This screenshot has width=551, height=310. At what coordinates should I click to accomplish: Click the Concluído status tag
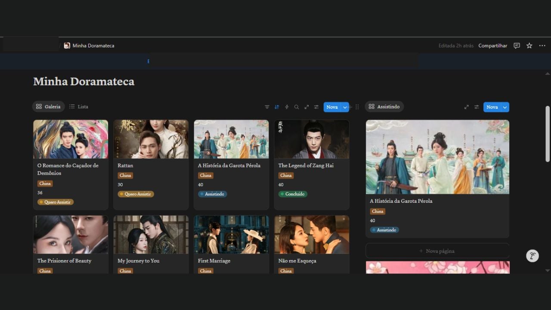click(x=293, y=194)
